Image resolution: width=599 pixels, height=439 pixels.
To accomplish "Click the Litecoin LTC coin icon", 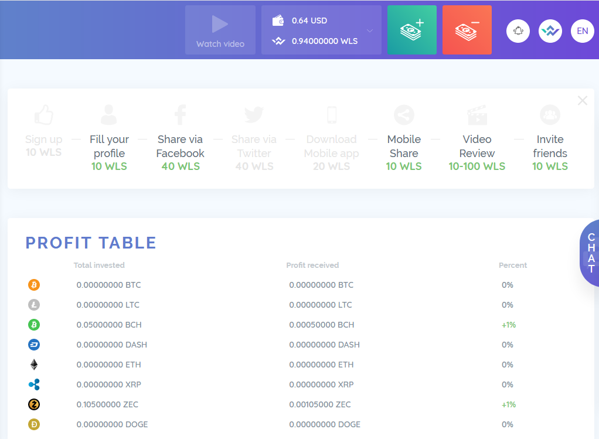I will pos(34,305).
